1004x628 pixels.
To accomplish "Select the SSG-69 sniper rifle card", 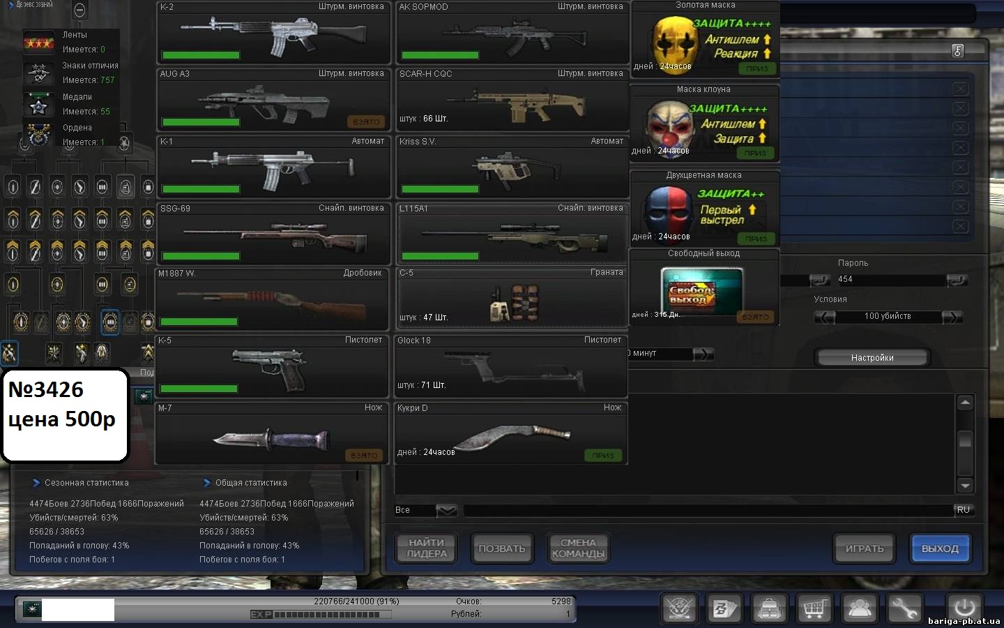I will 273,234.
